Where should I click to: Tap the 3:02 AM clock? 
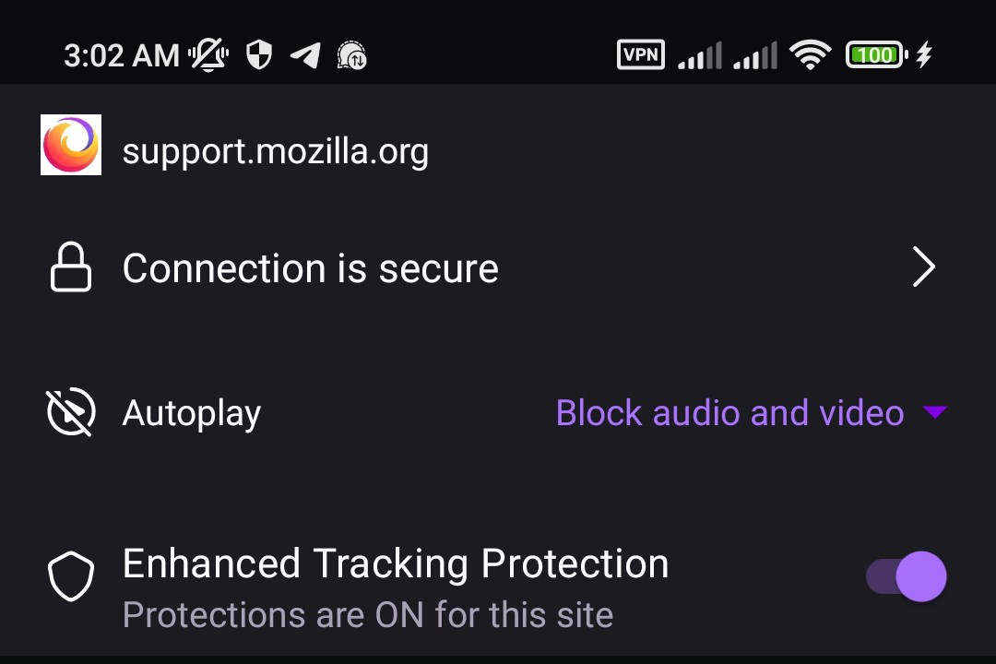click(121, 55)
